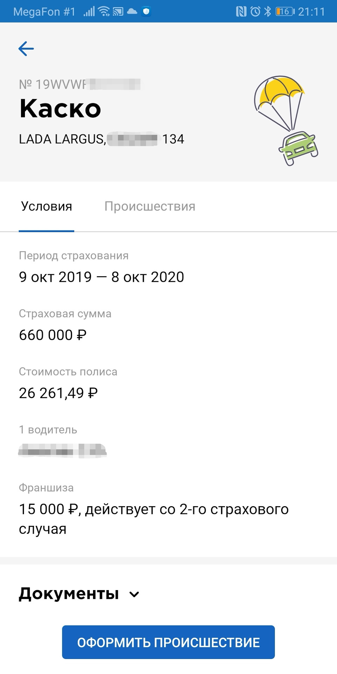Switch to the Происшествия tab
The image size is (337, 674).
point(150,206)
